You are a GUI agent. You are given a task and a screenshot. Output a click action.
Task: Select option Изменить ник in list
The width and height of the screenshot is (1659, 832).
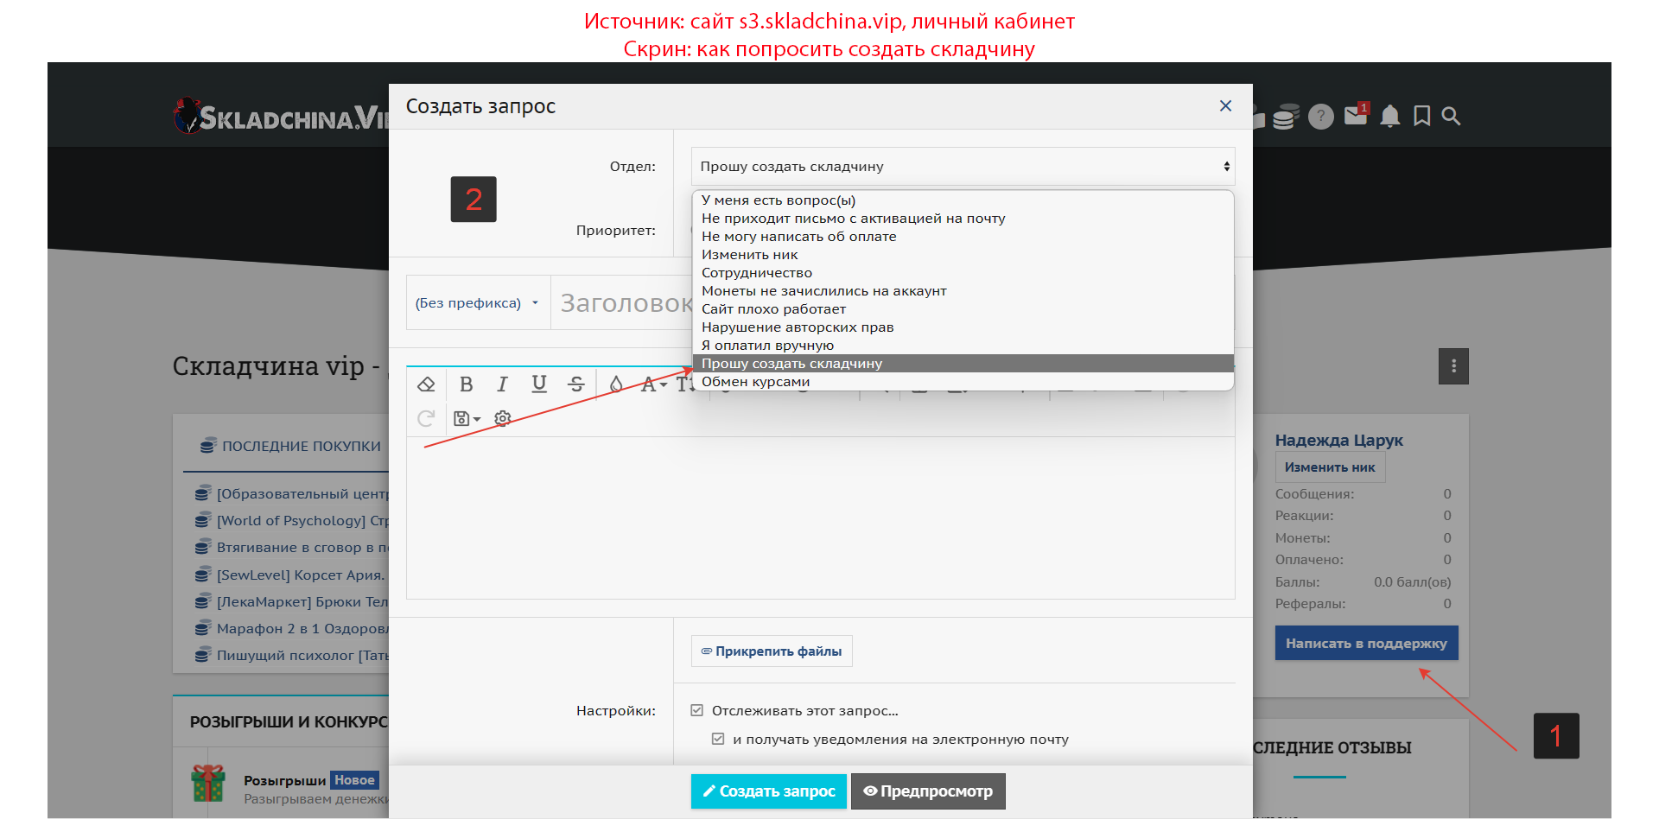(x=963, y=254)
